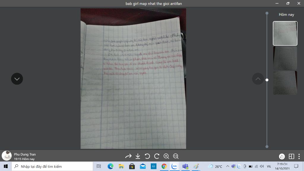Viewport: 304px width, 171px height.
Task: Open the Zalo tray icon
Action: (239, 166)
